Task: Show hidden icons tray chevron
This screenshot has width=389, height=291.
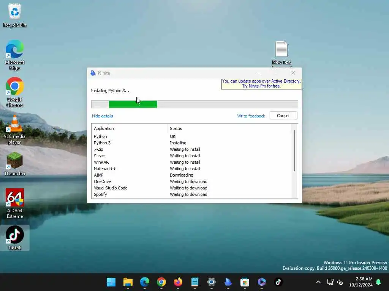Action: click(x=318, y=282)
